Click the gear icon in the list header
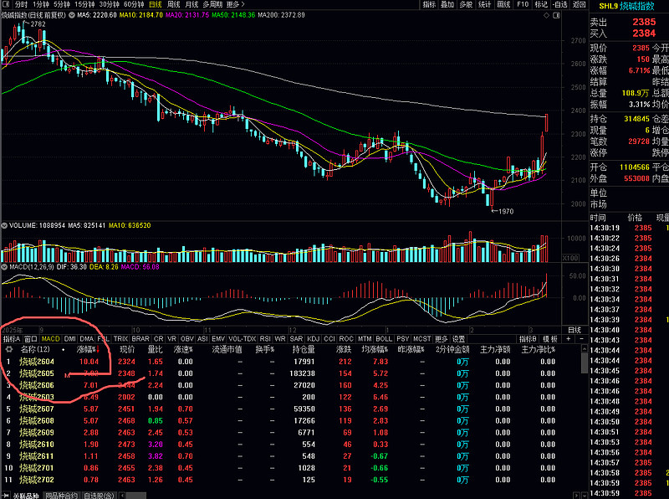This screenshot has height=499, width=669. [x=9, y=349]
